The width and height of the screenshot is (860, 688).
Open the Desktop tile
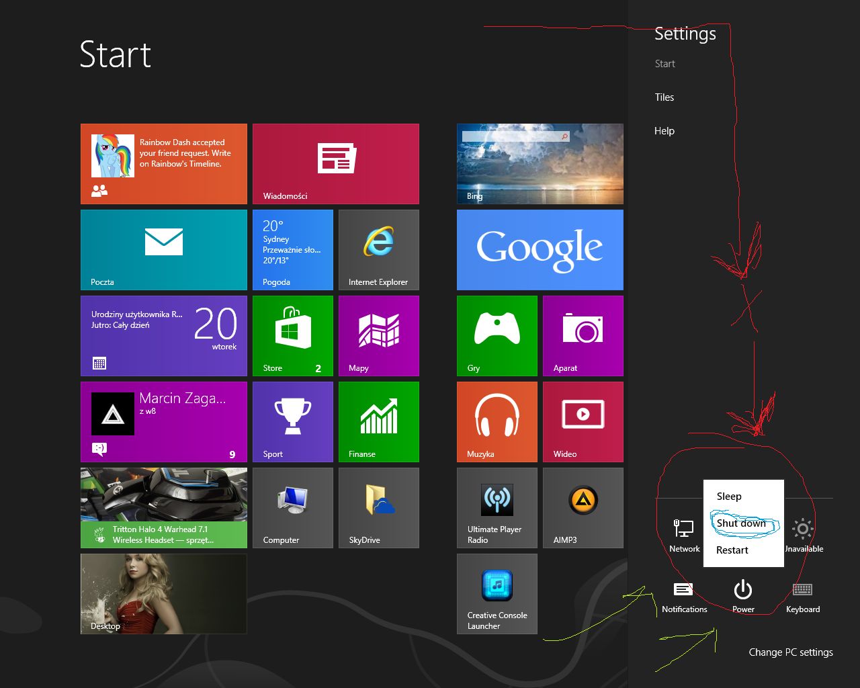pos(164,594)
